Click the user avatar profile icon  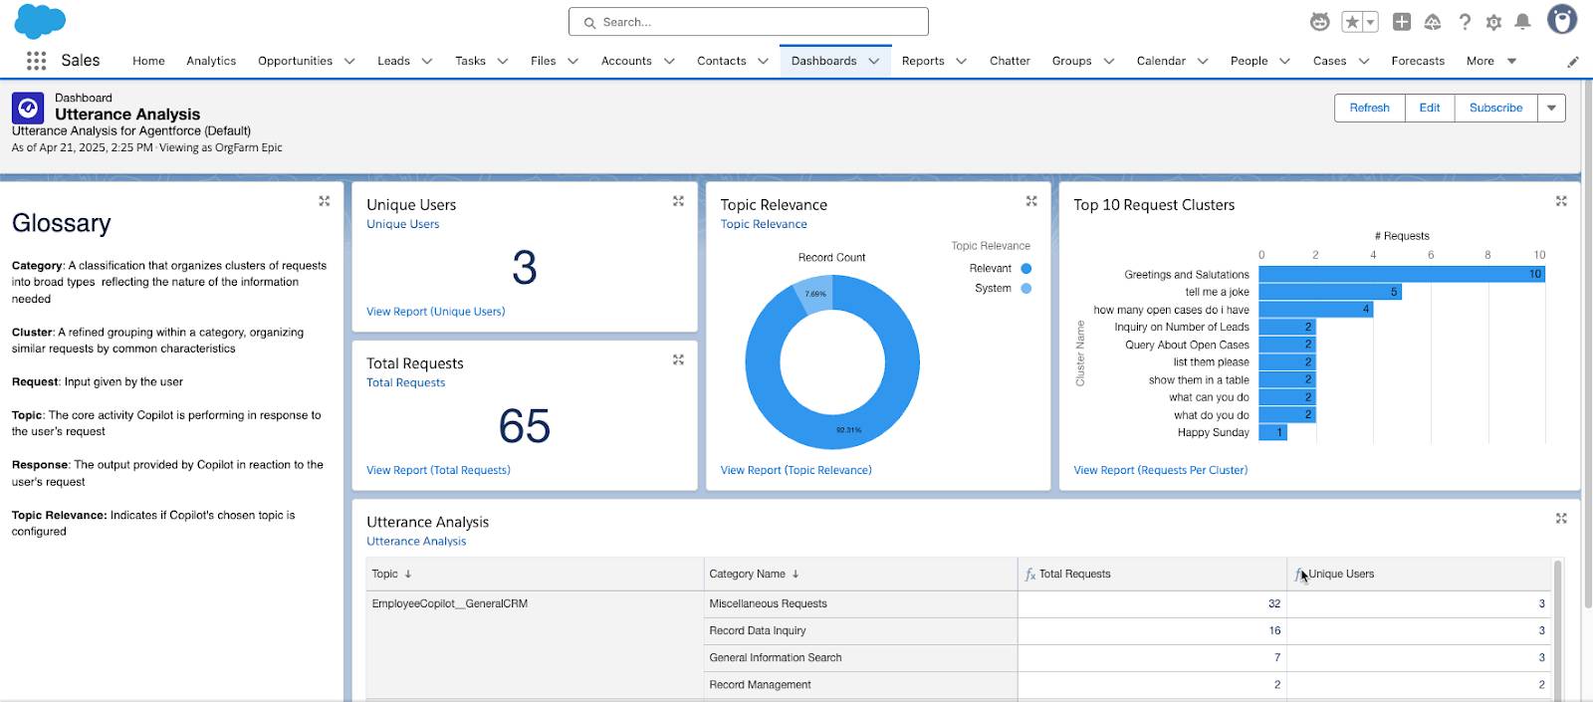point(1561,20)
